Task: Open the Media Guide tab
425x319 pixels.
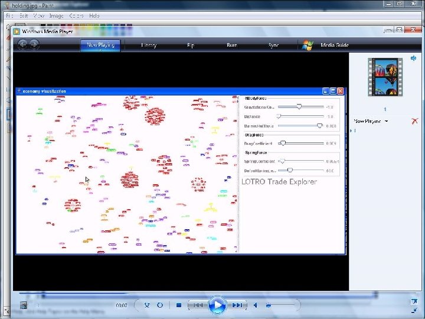Action: 335,45
